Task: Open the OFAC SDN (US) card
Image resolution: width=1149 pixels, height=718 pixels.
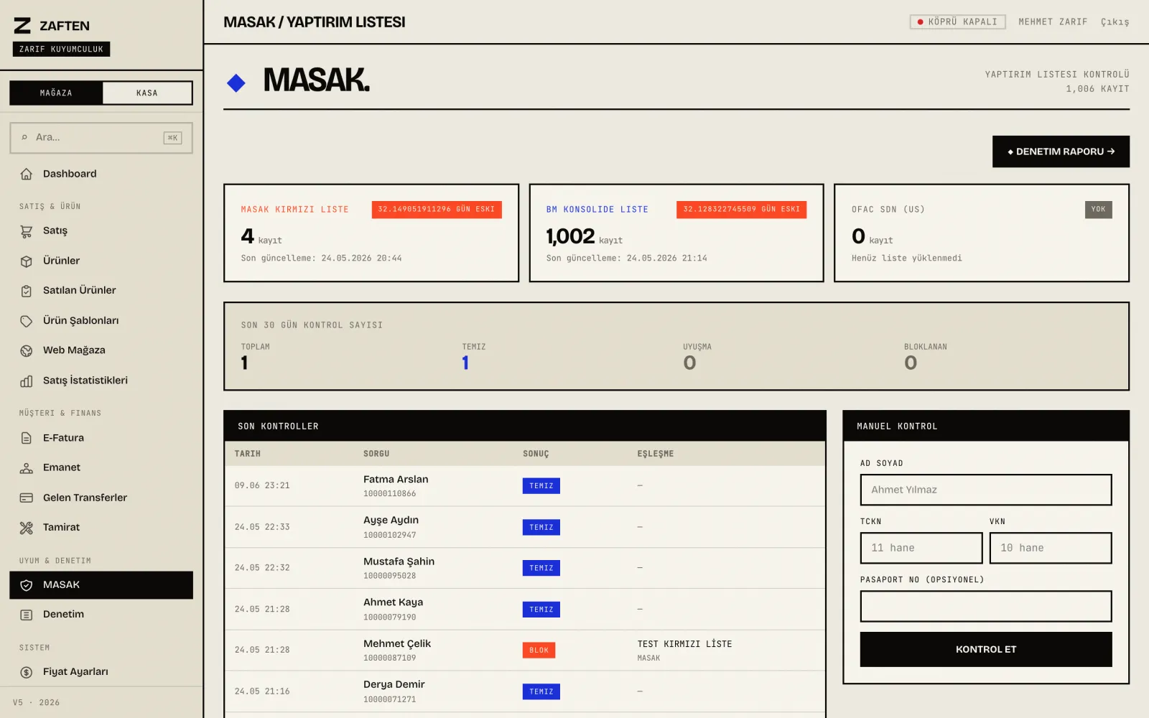Action: click(x=982, y=233)
